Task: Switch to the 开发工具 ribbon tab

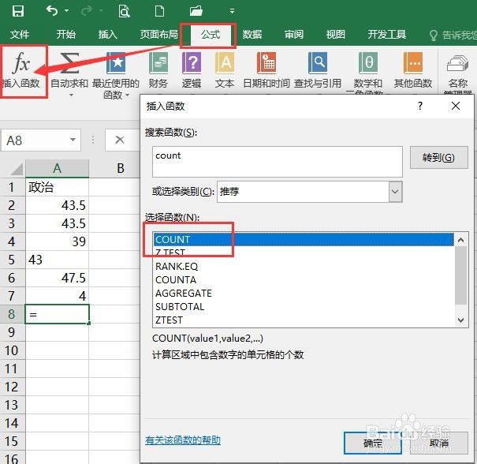Action: pyautogui.click(x=386, y=35)
